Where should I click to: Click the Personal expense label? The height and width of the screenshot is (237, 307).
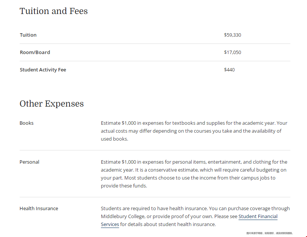[x=29, y=162]
